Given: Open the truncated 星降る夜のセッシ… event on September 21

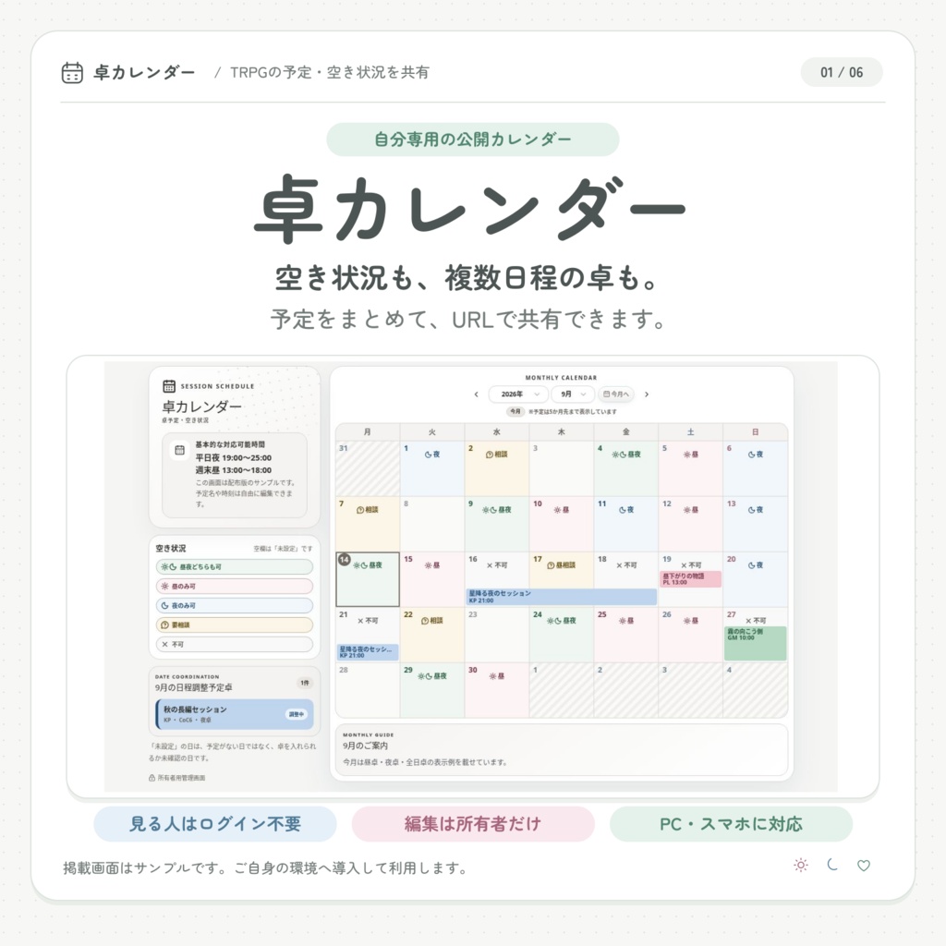Looking at the screenshot, I should click(368, 652).
